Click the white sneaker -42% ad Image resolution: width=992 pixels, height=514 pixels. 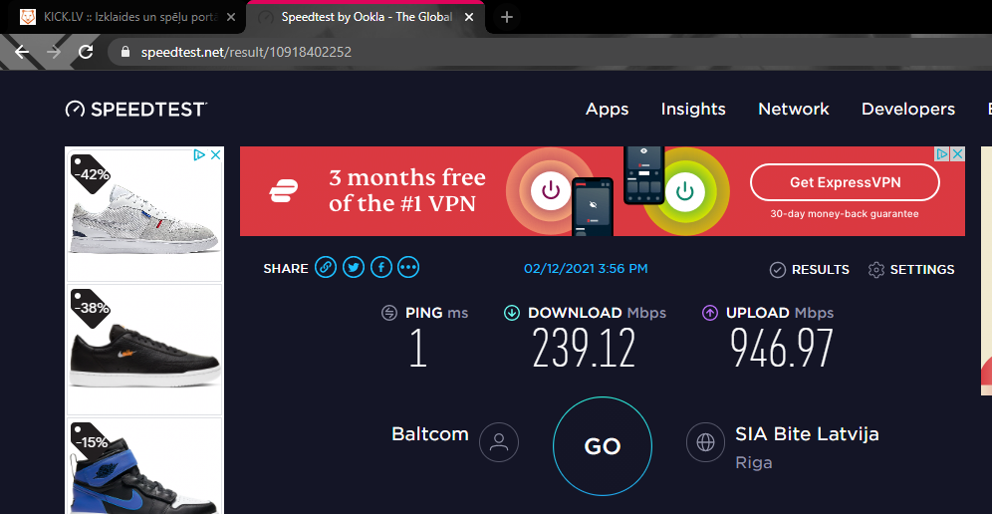point(144,214)
